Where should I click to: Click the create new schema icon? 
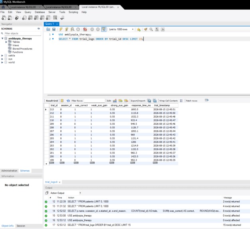click(x=24, y=18)
